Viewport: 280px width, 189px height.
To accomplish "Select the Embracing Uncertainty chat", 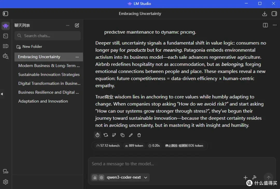I will coord(48,57).
